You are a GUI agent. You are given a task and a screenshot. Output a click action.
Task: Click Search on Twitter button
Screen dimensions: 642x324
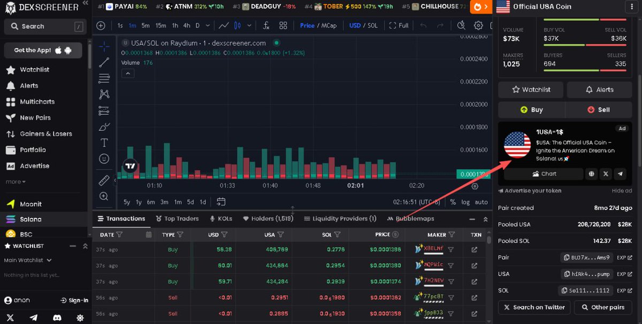(534, 307)
